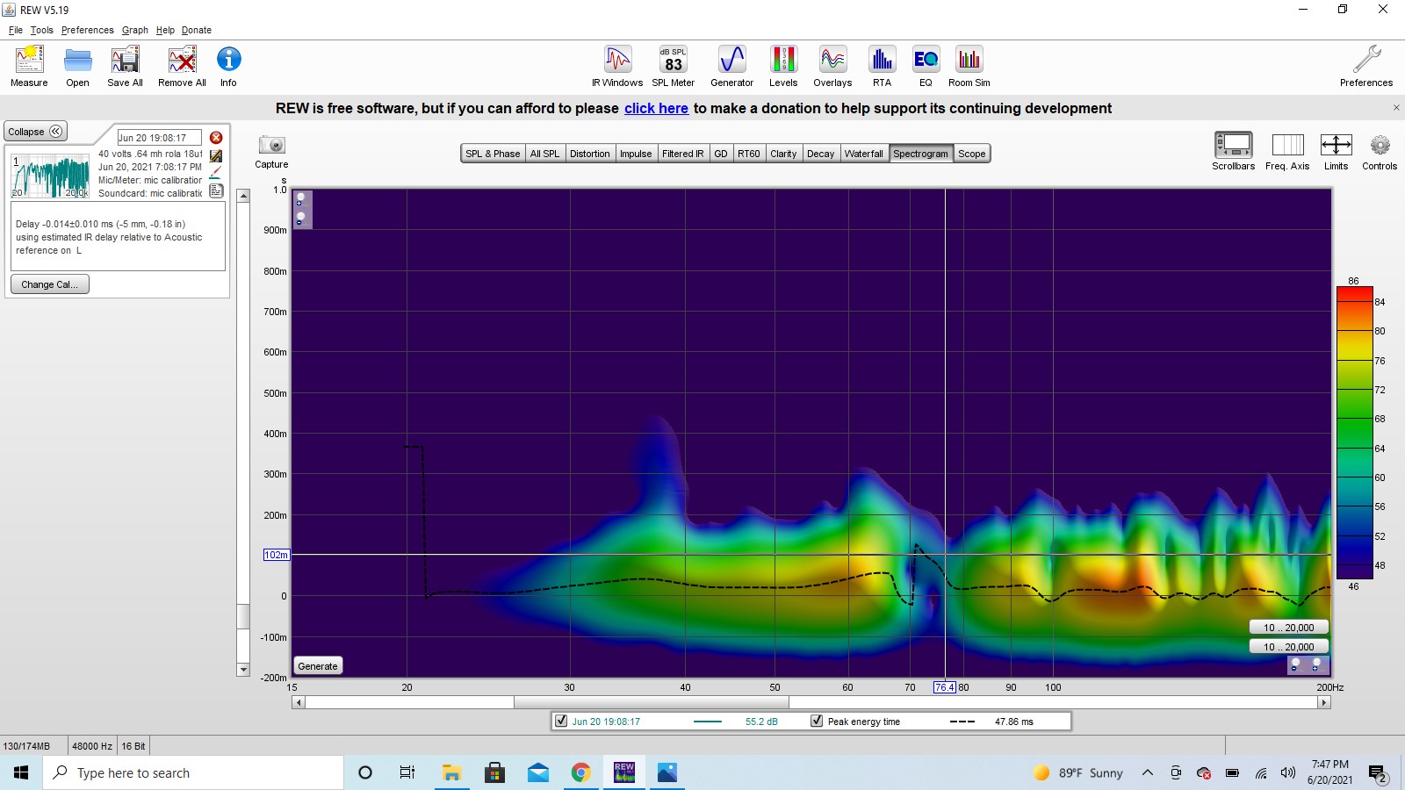This screenshot has height=790, width=1405.
Task: Open the IR Windows tool
Action: [x=618, y=60]
